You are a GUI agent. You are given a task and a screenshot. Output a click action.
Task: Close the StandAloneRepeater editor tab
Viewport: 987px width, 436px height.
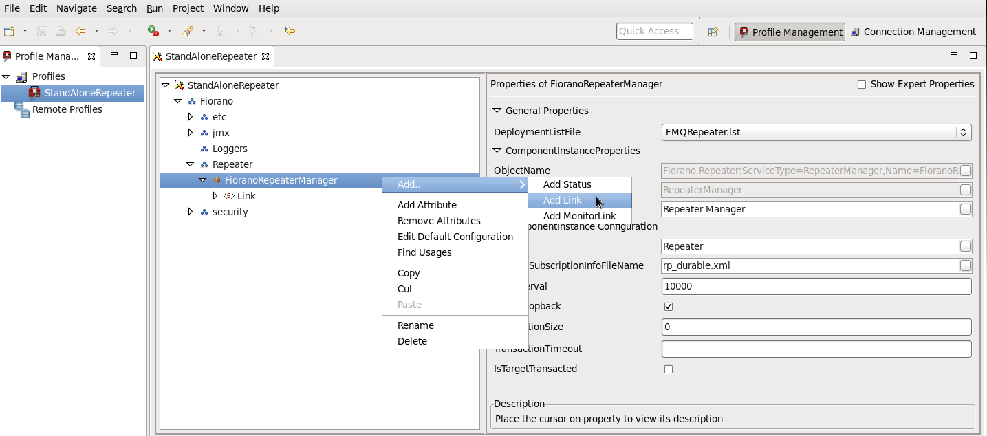(265, 56)
